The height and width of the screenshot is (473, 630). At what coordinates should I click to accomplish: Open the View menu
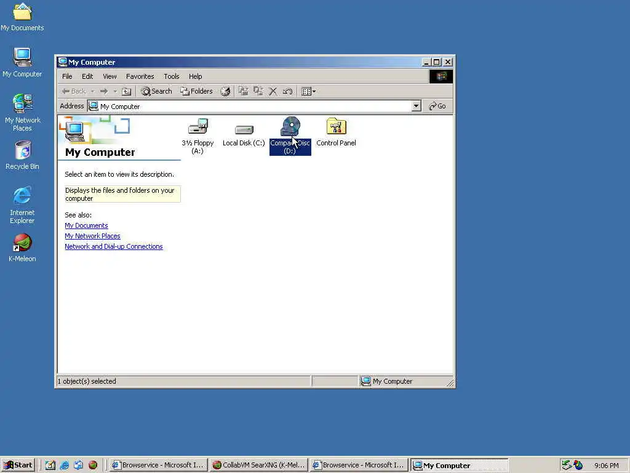coord(110,76)
